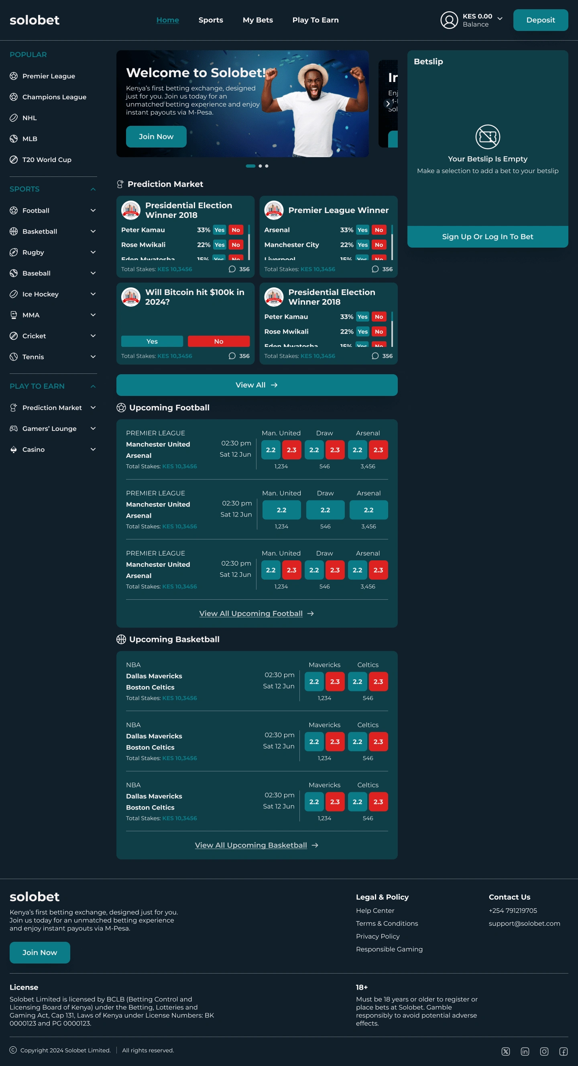Open the Responsible Gaming footer link
Screen dimensions: 578x1066
pyautogui.click(x=389, y=949)
